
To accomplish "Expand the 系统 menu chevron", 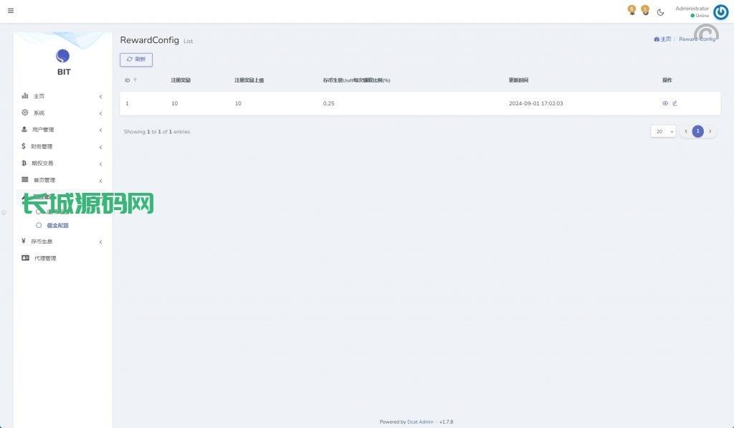I will tap(100, 113).
